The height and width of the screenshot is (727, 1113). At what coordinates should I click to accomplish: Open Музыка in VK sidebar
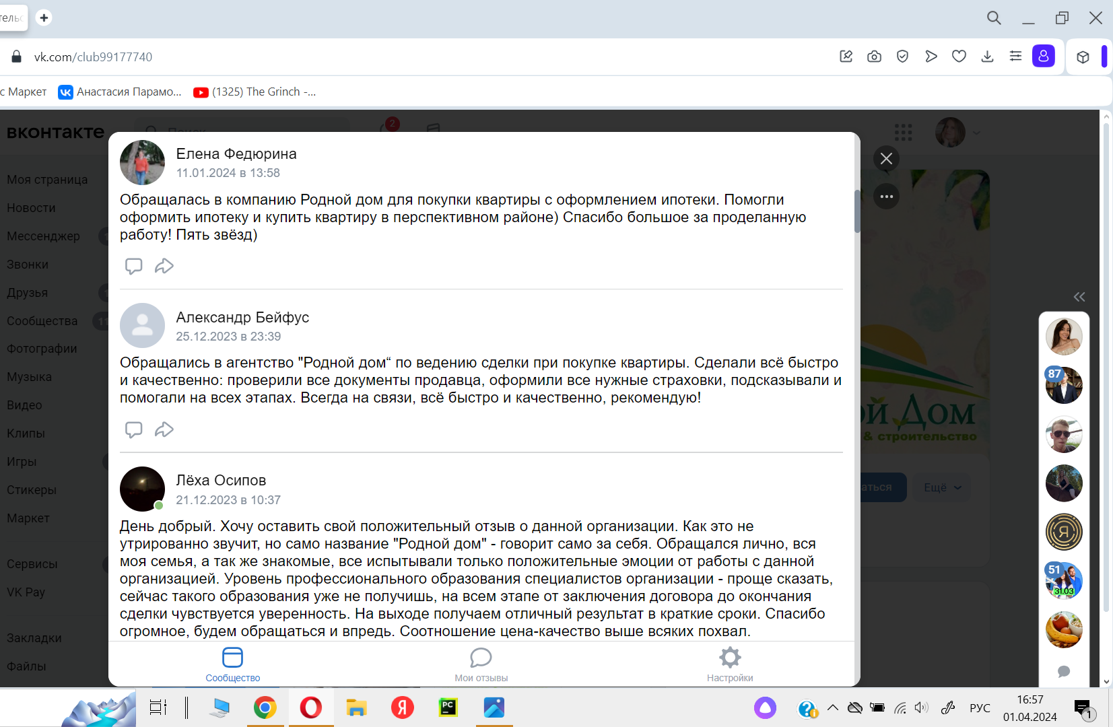tap(29, 377)
